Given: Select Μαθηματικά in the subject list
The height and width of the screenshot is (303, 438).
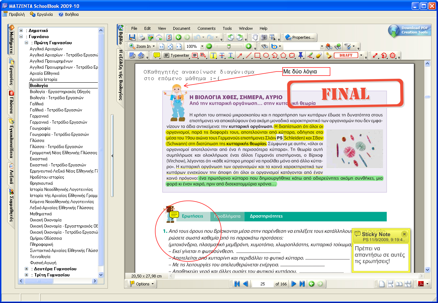Looking at the screenshot, I should [41, 214].
